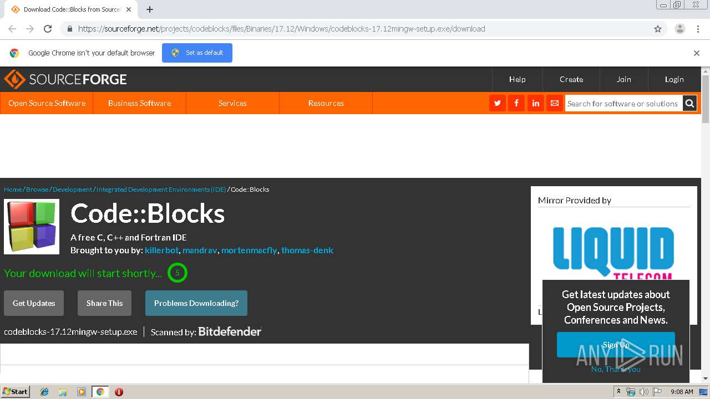Click the Start button
This screenshot has width=710, height=399.
click(x=15, y=392)
